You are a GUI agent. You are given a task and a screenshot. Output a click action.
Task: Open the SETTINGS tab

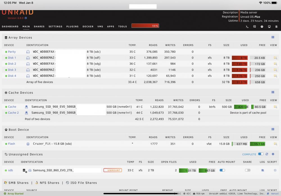click(56, 26)
